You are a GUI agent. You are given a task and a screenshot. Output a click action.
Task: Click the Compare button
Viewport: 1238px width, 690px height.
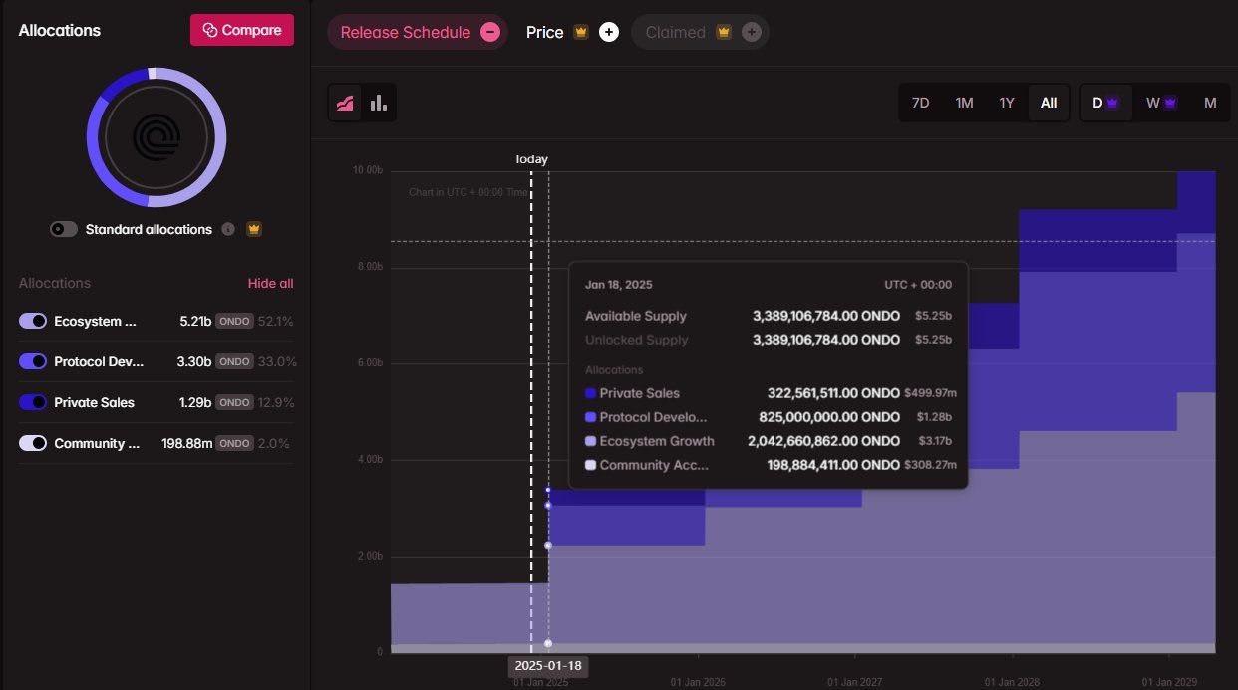[242, 30]
